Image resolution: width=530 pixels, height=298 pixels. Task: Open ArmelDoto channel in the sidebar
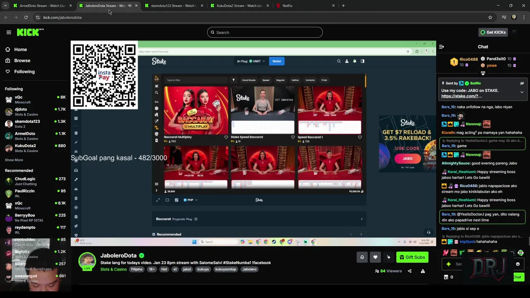point(35,136)
